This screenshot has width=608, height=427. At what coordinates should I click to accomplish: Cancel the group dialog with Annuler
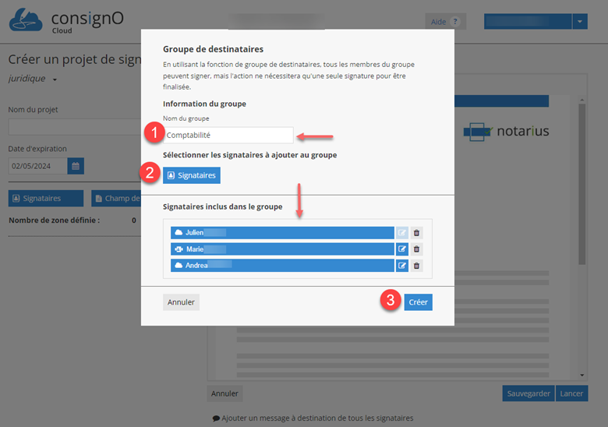[x=181, y=302]
